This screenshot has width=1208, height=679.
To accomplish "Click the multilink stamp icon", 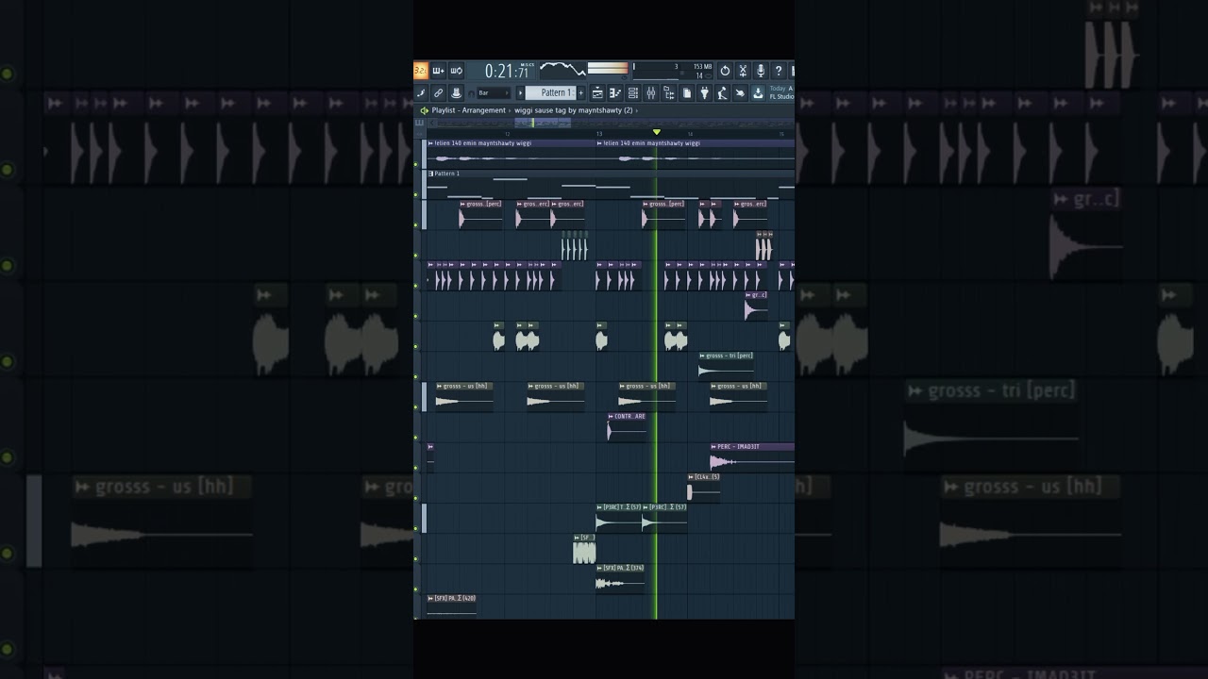I will point(456,92).
